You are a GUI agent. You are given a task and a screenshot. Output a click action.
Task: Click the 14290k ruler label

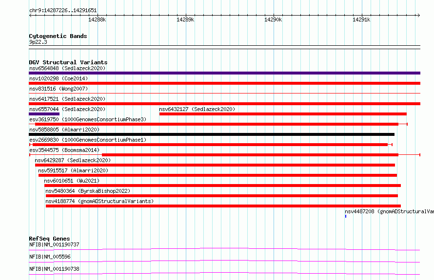point(273,19)
